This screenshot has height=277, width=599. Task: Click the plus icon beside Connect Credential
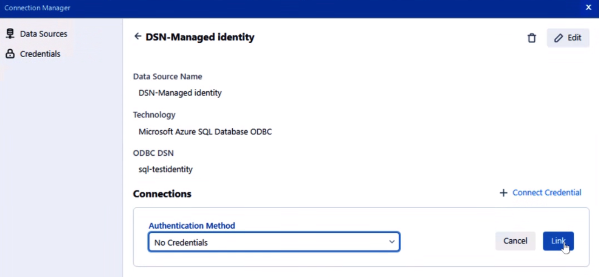tap(503, 193)
